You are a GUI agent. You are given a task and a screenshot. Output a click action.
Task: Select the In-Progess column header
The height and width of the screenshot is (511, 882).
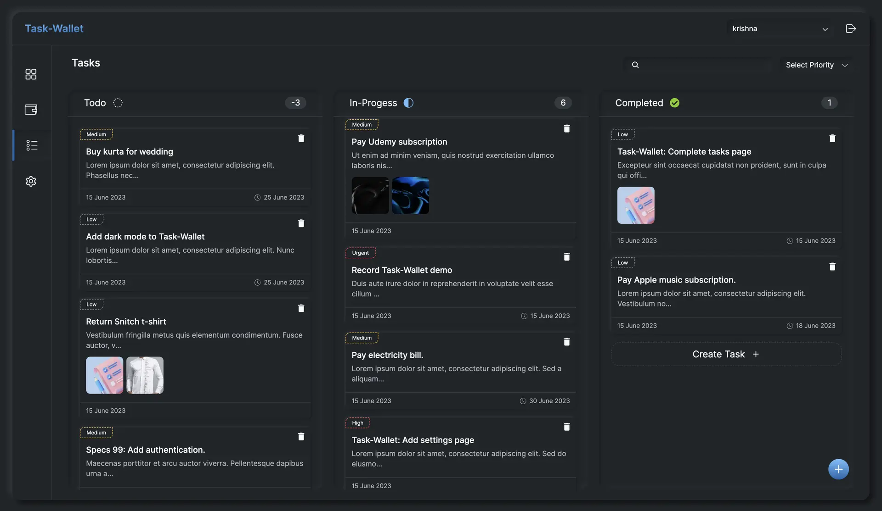coord(373,103)
